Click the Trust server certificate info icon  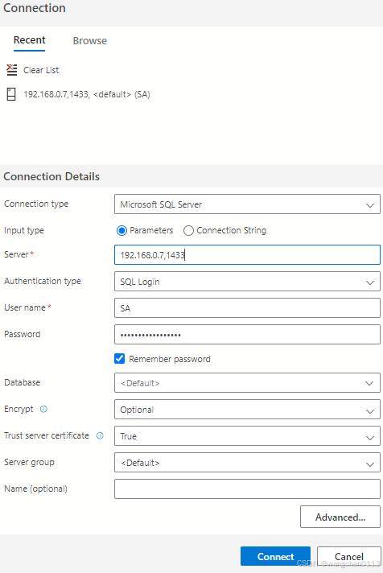pos(100,435)
